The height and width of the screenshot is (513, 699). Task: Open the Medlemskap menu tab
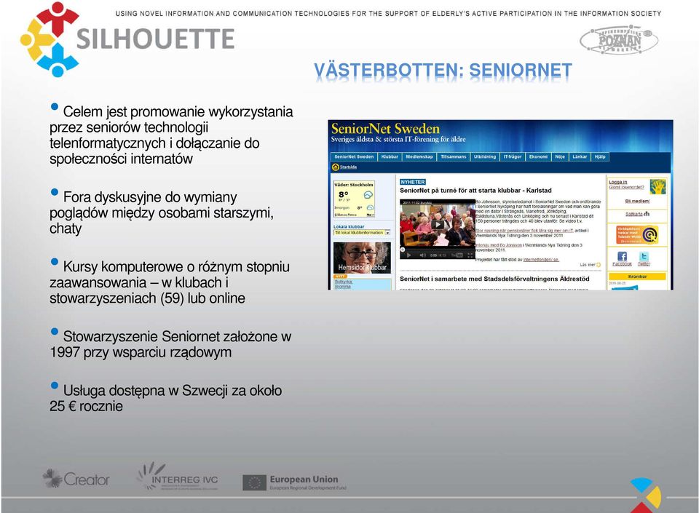tap(419, 156)
